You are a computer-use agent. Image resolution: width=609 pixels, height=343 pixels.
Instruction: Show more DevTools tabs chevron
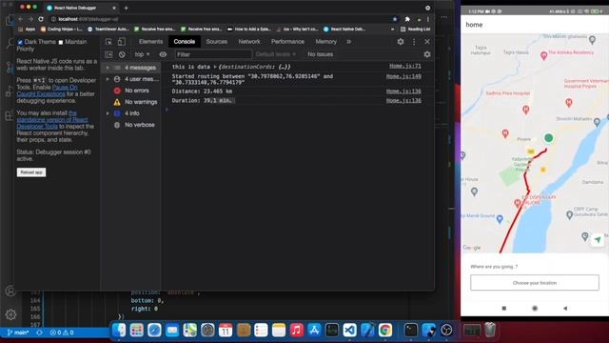[349, 42]
